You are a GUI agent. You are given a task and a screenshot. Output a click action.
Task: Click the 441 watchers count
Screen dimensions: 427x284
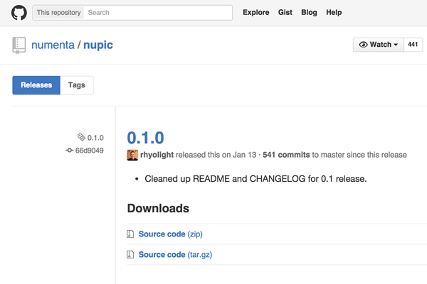pyautogui.click(x=413, y=45)
